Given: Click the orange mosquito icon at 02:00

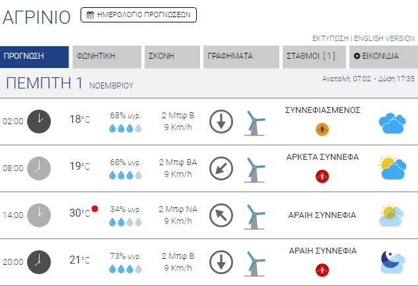Looking at the screenshot, I should pyautogui.click(x=322, y=129).
